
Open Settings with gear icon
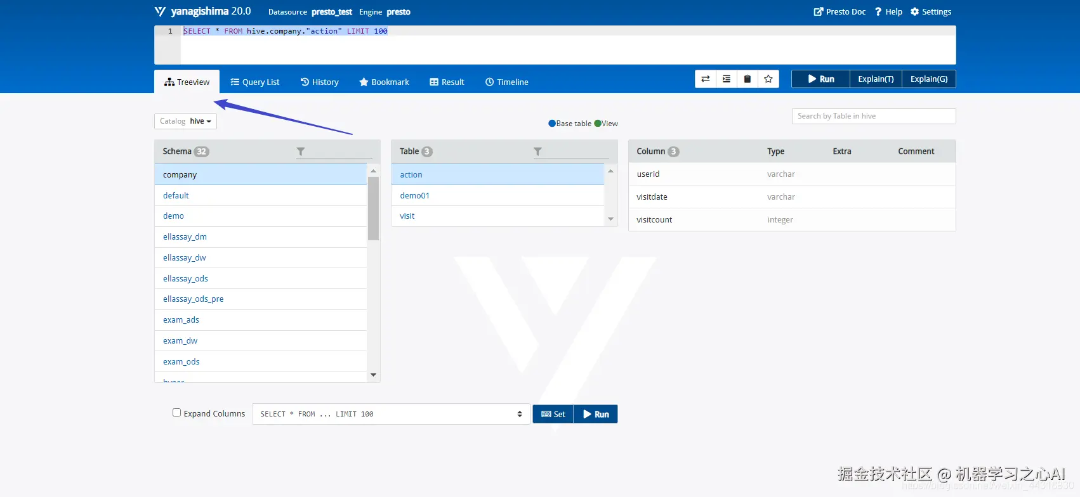tap(931, 11)
